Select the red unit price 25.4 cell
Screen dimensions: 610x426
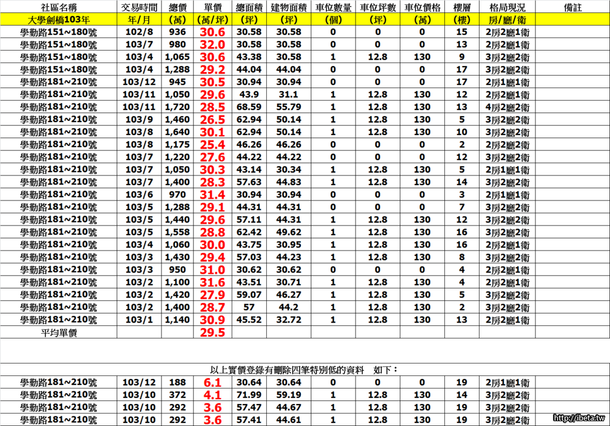coord(213,145)
